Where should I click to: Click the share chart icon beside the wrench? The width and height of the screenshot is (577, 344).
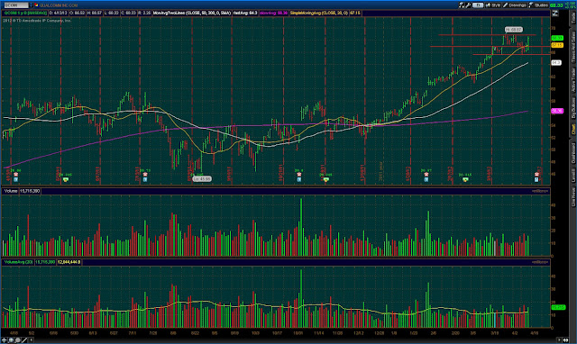tap(462, 5)
